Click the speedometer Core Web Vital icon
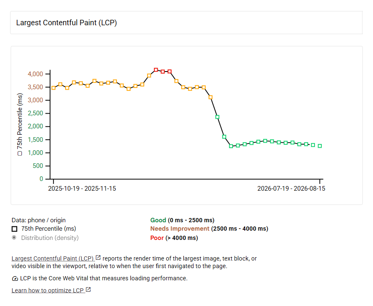The width and height of the screenshot is (373, 306). (15, 278)
